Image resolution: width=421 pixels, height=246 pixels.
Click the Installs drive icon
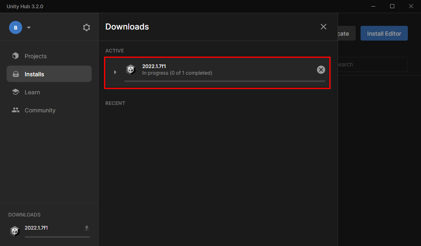click(16, 74)
